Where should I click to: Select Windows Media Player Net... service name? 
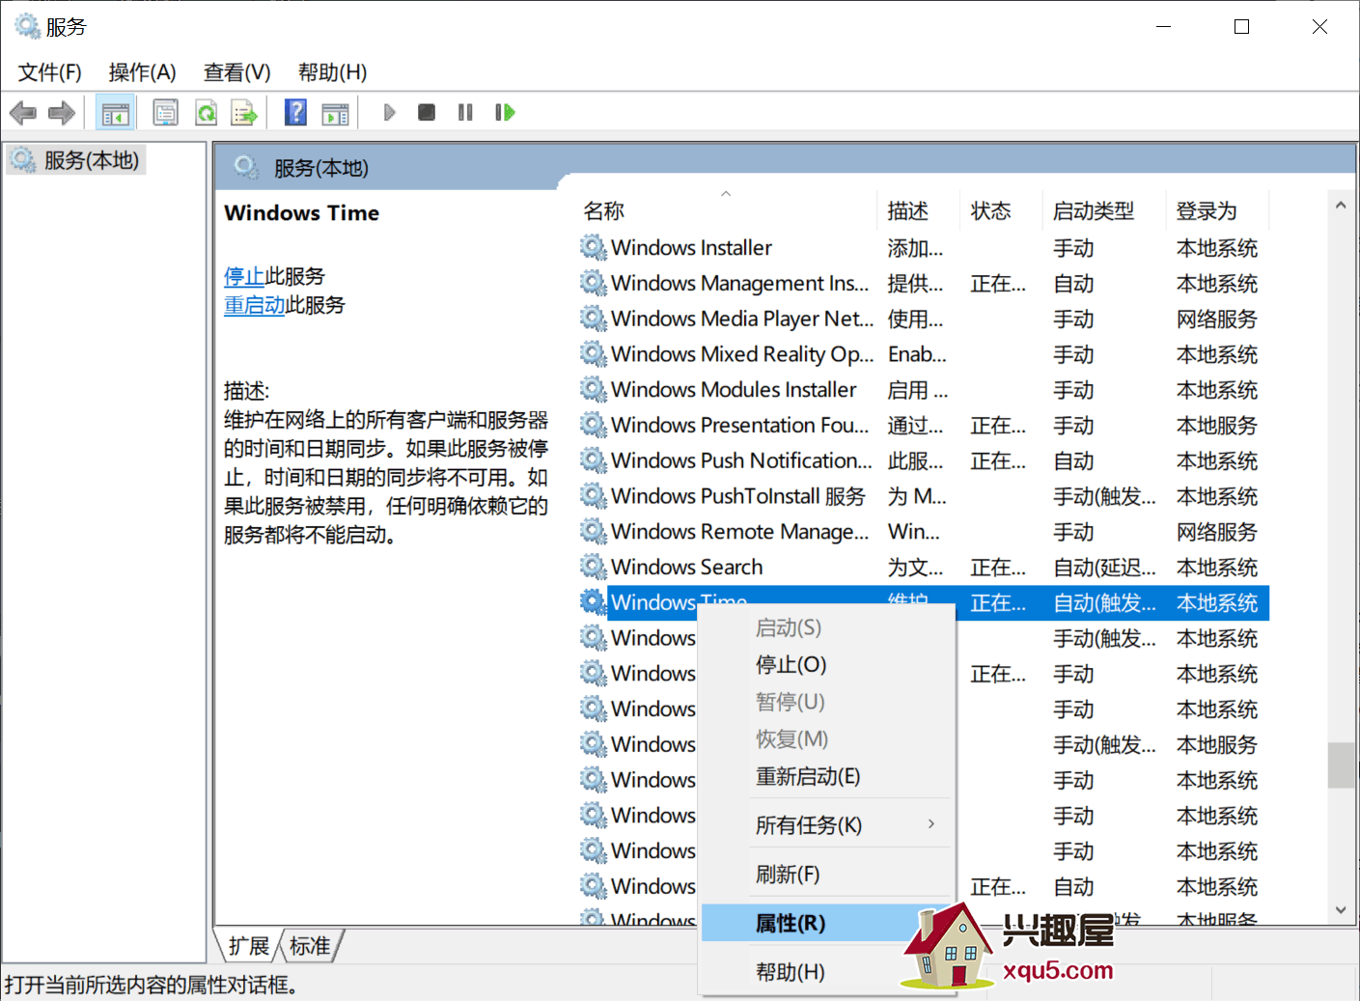pos(742,319)
